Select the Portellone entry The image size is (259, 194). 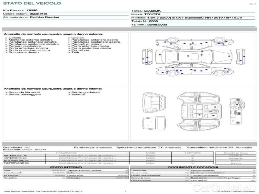click(x=80, y=50)
